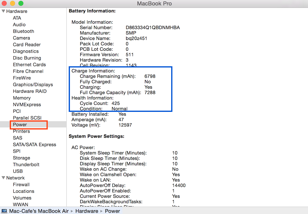Open the Graphics/Displays entry
The height and width of the screenshot is (214, 308).
coord(33,85)
